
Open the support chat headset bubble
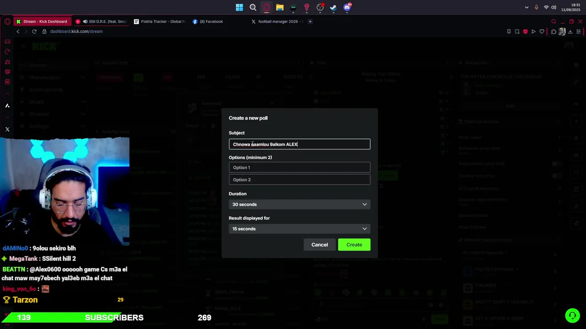572,315
